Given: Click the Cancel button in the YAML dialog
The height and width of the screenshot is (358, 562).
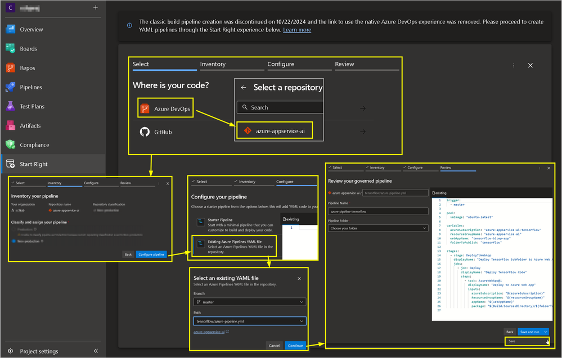Looking at the screenshot, I should (x=274, y=346).
